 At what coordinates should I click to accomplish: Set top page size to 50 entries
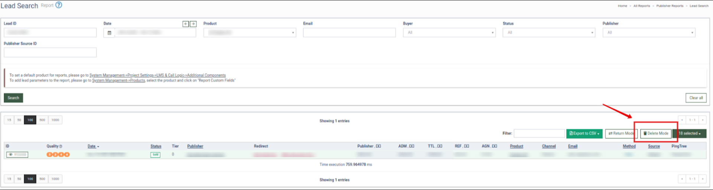[x=19, y=120]
